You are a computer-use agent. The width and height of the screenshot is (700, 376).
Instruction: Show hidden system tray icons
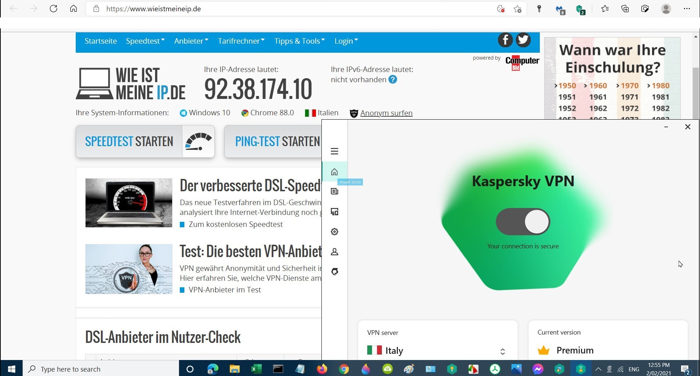point(598,369)
